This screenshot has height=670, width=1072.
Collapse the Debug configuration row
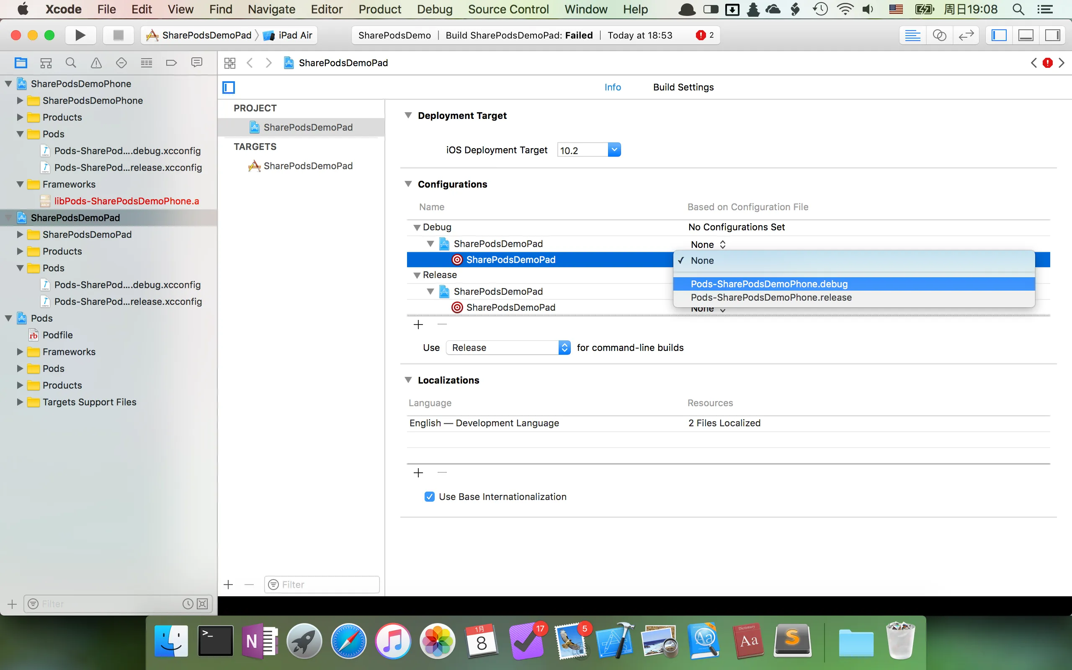[416, 227]
